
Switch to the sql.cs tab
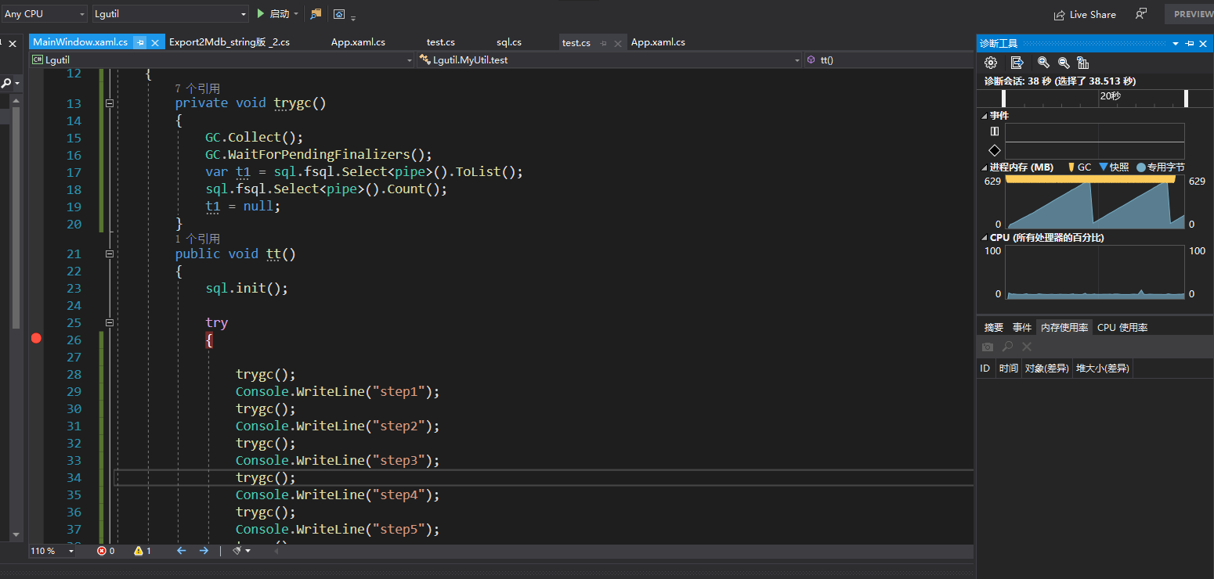[x=509, y=42]
